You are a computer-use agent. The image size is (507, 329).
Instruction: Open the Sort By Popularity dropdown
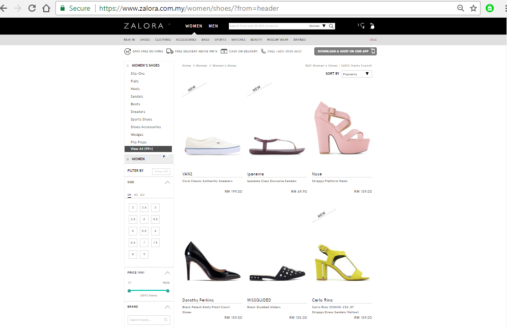(357, 74)
